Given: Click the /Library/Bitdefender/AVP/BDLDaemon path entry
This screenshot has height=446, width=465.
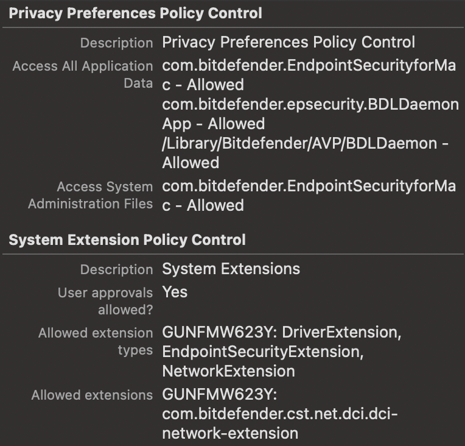Looking at the screenshot, I should 305,153.
